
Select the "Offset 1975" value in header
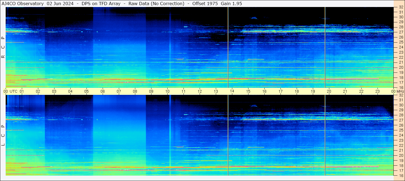205,4
